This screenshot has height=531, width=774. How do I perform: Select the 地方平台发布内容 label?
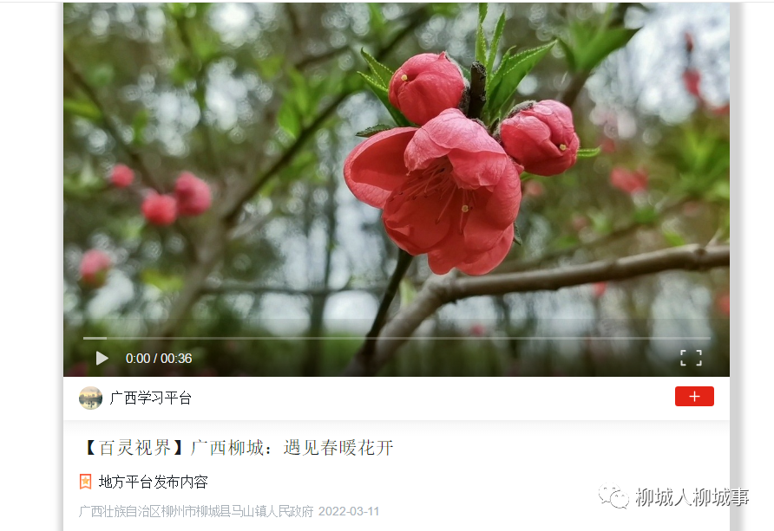click(x=153, y=482)
